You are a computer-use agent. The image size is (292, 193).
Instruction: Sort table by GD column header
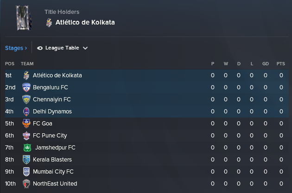[x=266, y=63]
